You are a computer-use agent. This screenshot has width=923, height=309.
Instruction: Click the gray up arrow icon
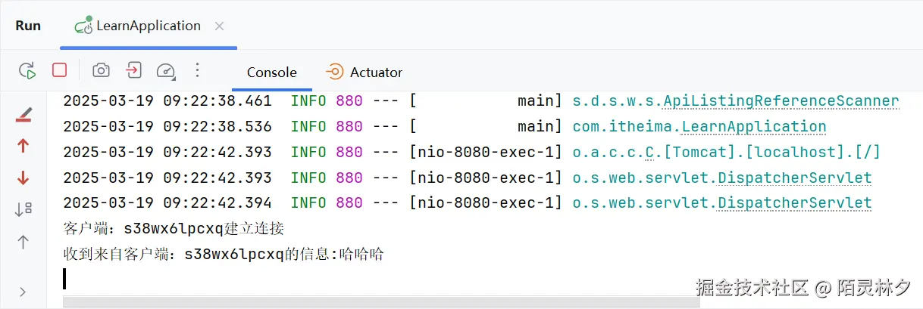pyautogui.click(x=23, y=242)
